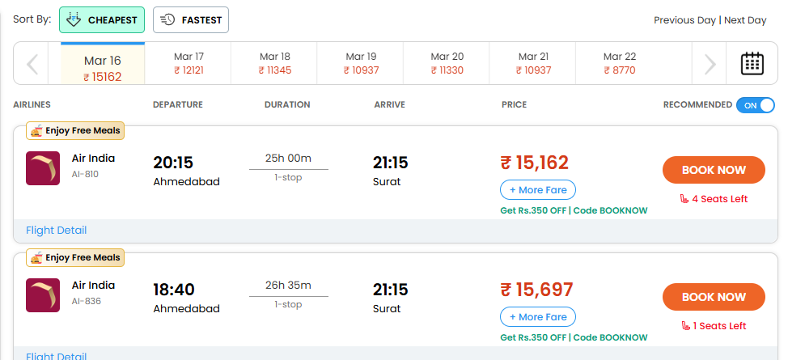Click the next dates right arrow
Image resolution: width=788 pixels, height=360 pixels.
pos(710,64)
